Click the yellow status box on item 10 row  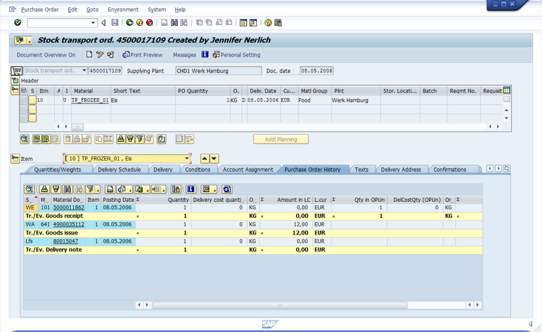pos(32,100)
